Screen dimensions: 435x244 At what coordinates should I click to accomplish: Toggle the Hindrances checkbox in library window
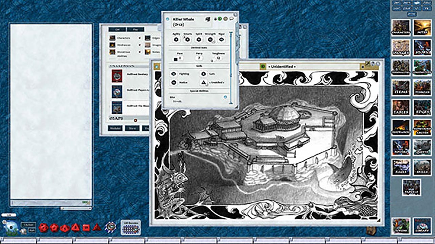pos(140,45)
